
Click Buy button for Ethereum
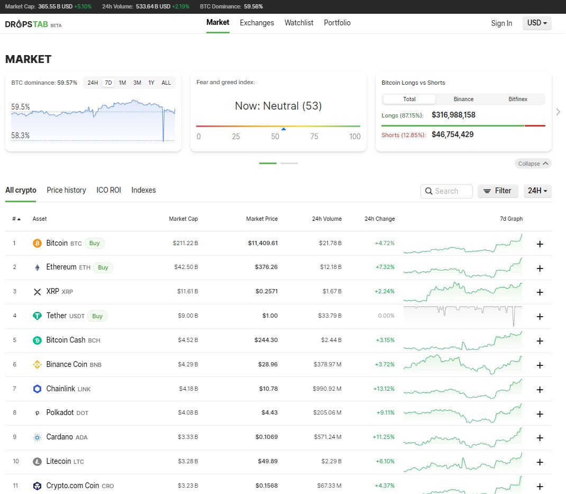103,267
